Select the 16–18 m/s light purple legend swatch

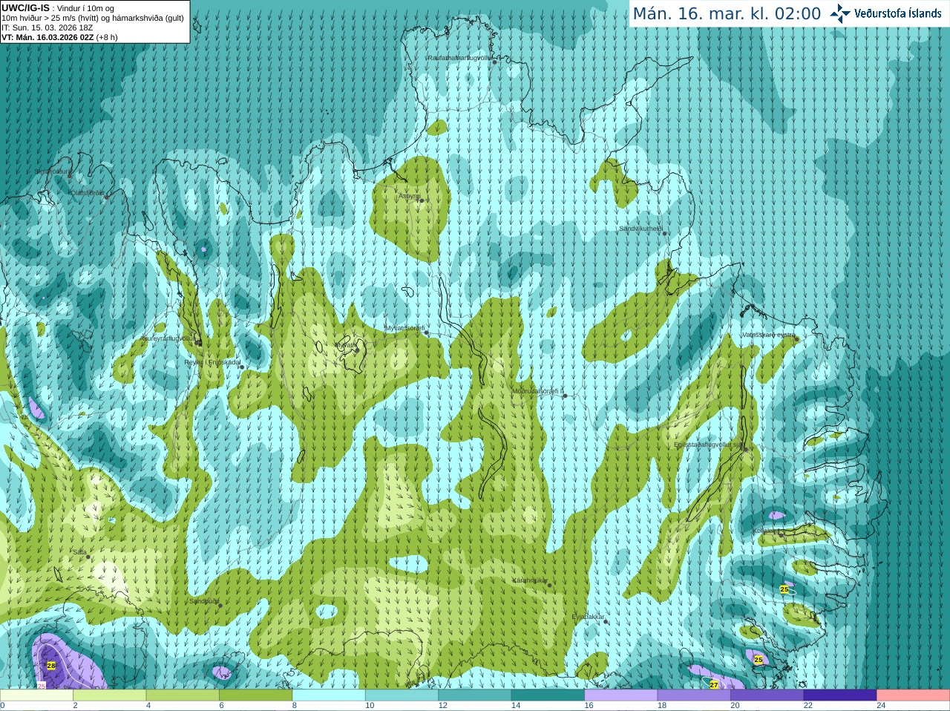tap(621, 695)
